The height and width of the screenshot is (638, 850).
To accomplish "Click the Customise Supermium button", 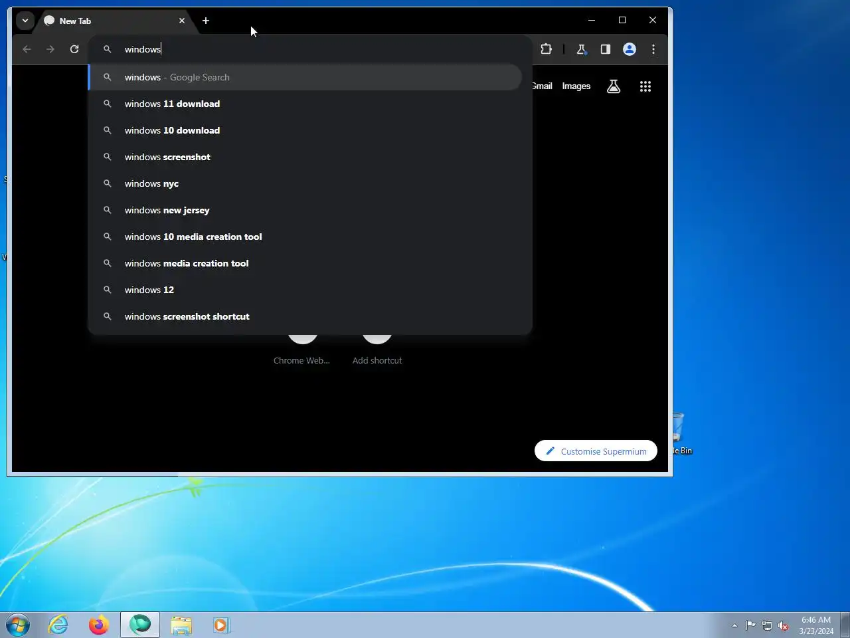I will click(596, 451).
